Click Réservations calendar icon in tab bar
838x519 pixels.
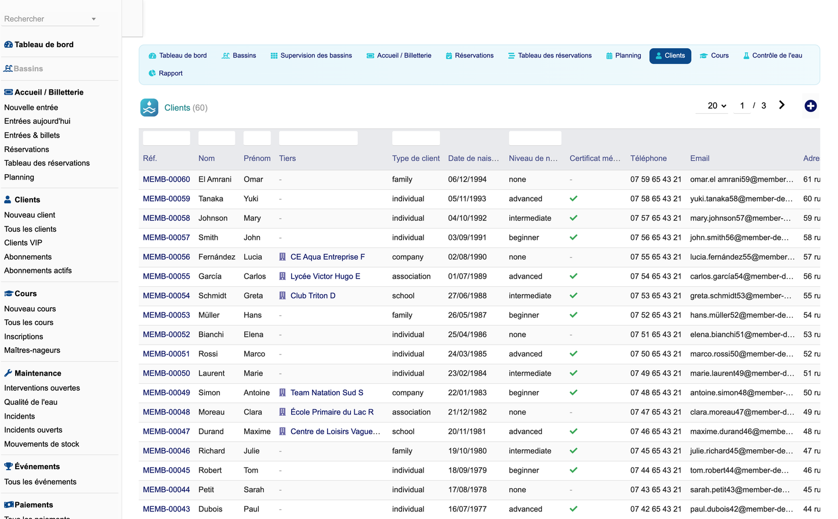click(x=449, y=56)
